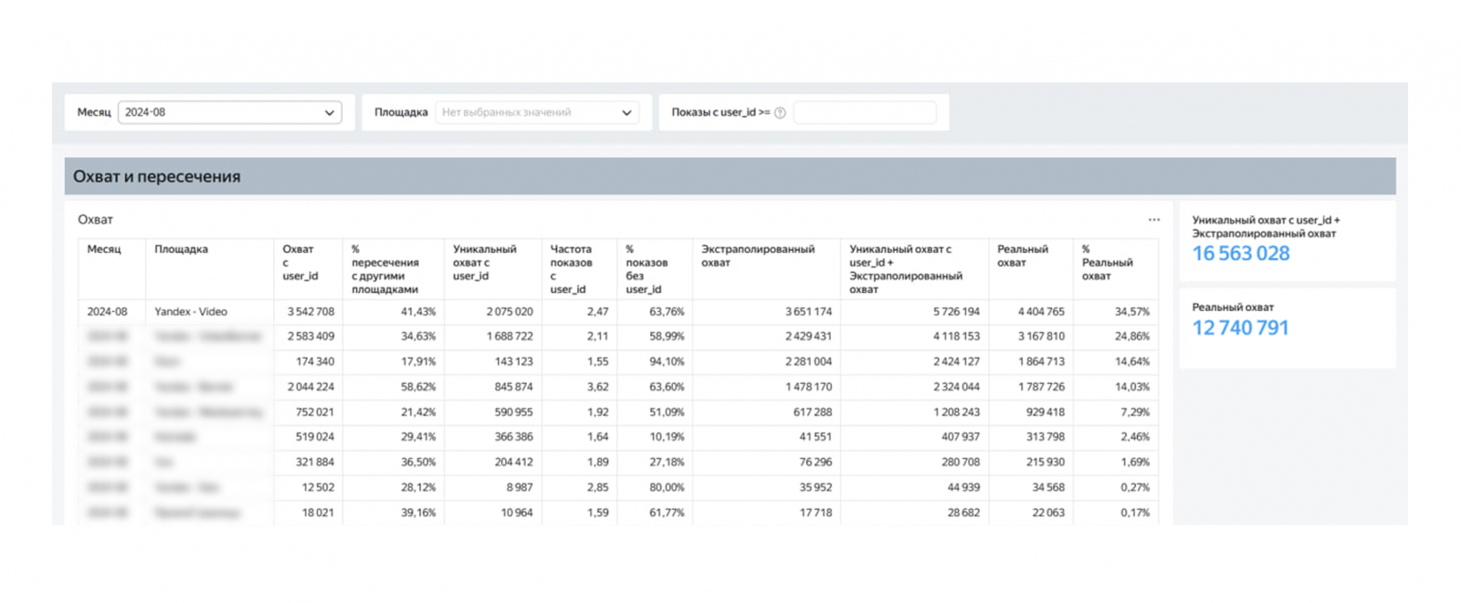Click the 12 740 791 Реальный охват value

(1240, 327)
